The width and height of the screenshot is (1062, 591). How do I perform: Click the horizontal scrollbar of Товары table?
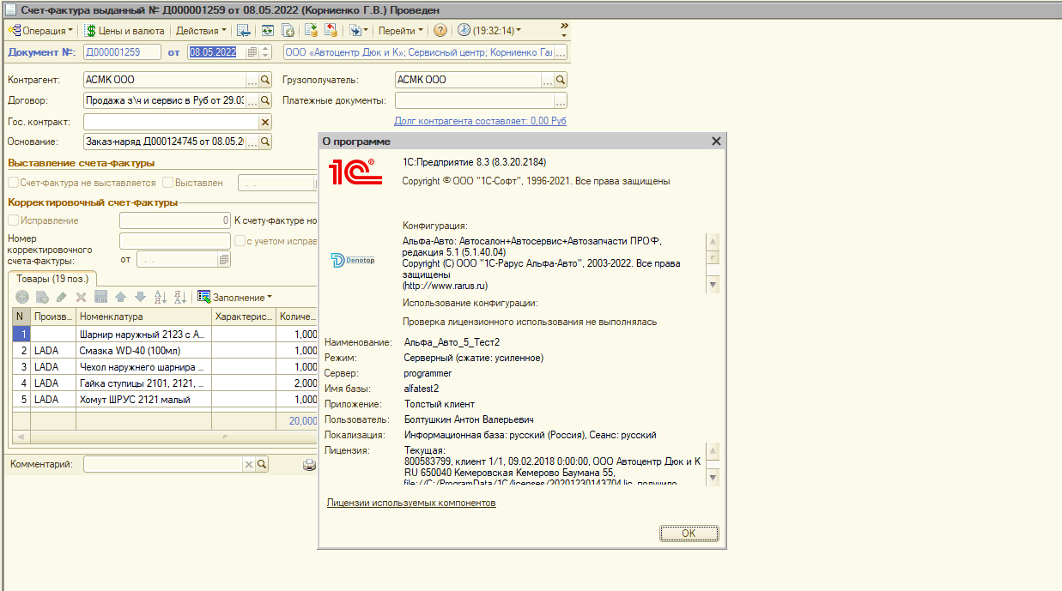(x=163, y=437)
